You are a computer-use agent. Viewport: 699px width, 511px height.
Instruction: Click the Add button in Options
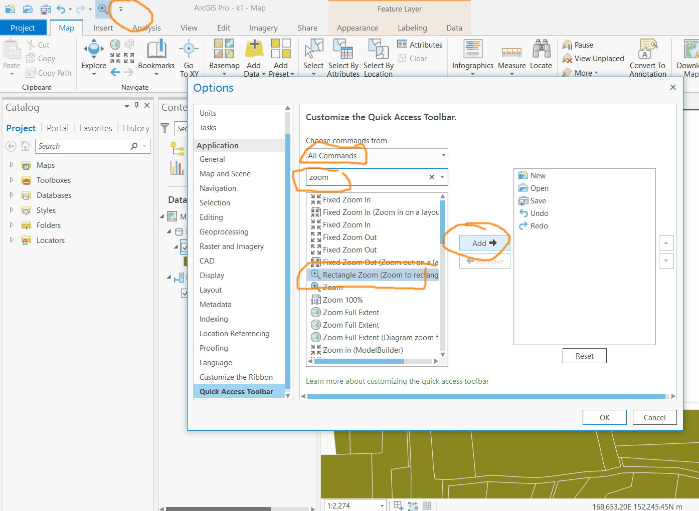click(x=484, y=243)
